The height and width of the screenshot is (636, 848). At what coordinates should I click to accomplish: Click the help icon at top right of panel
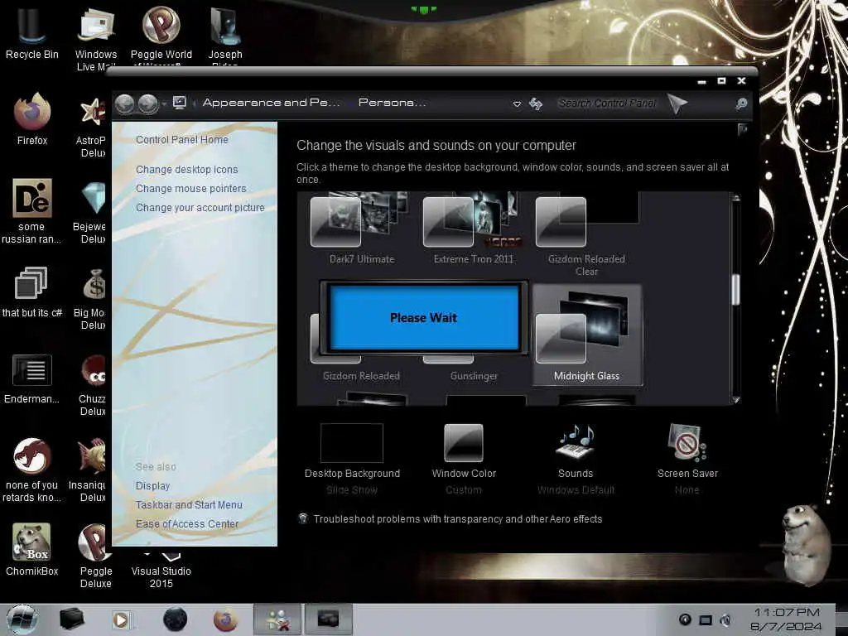click(743, 128)
